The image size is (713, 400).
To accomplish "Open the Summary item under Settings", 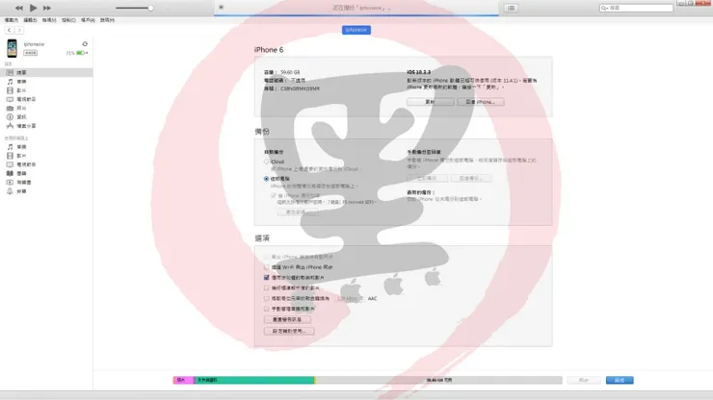I will [46, 73].
